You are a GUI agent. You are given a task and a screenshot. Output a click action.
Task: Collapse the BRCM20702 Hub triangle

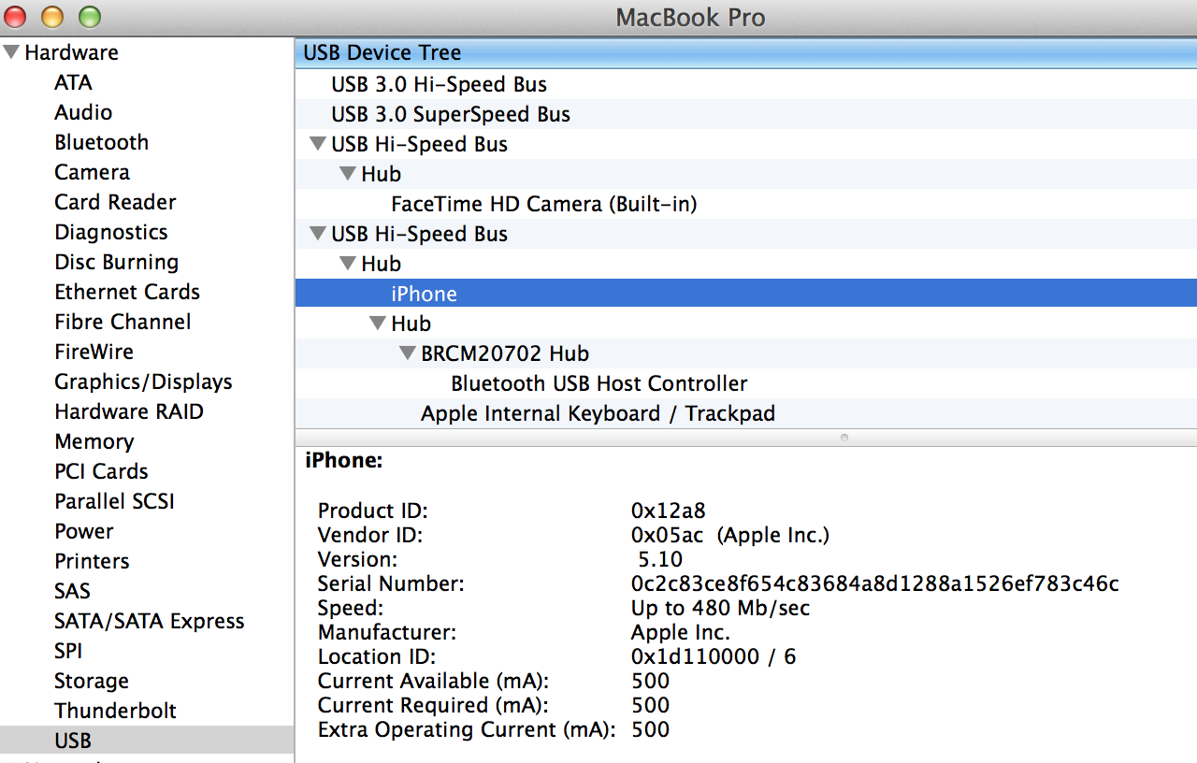pyautogui.click(x=408, y=353)
